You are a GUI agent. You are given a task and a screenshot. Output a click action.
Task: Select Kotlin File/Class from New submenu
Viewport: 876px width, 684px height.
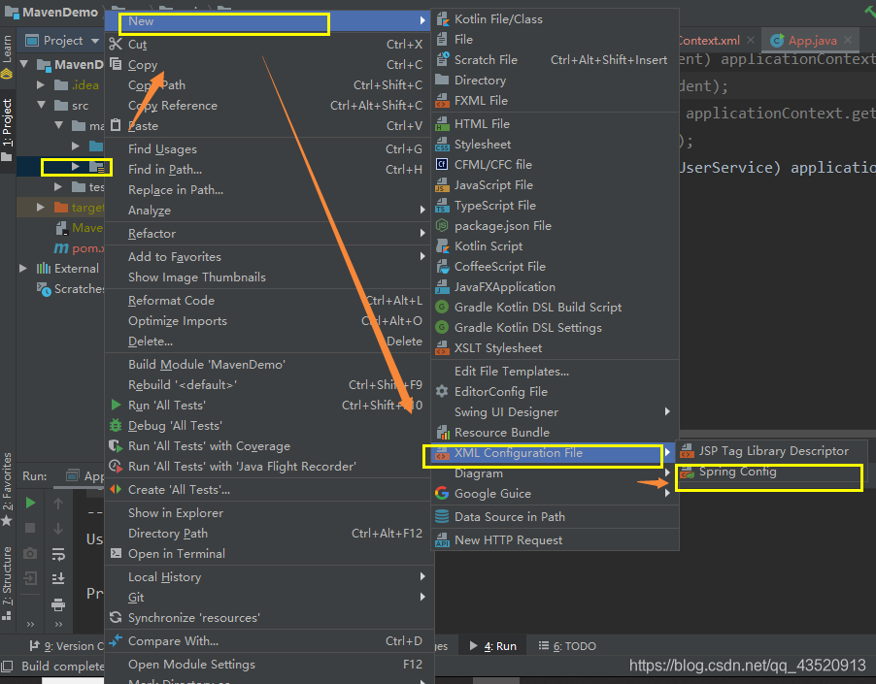coord(555,19)
